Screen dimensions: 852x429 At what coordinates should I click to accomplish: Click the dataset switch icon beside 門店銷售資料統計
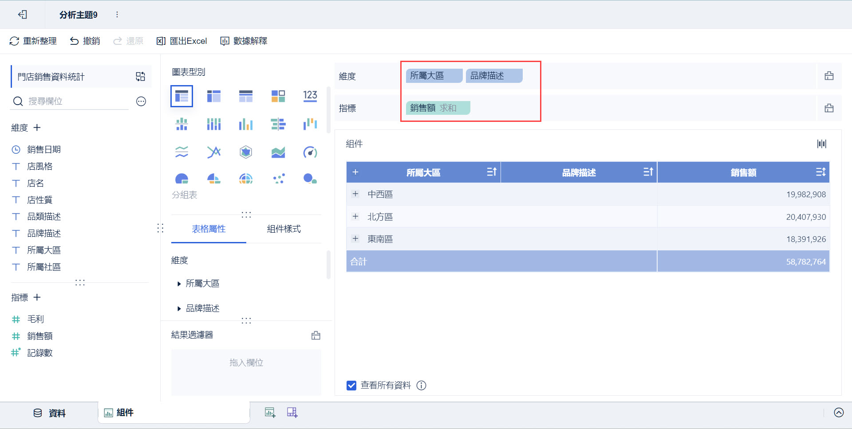[140, 76]
